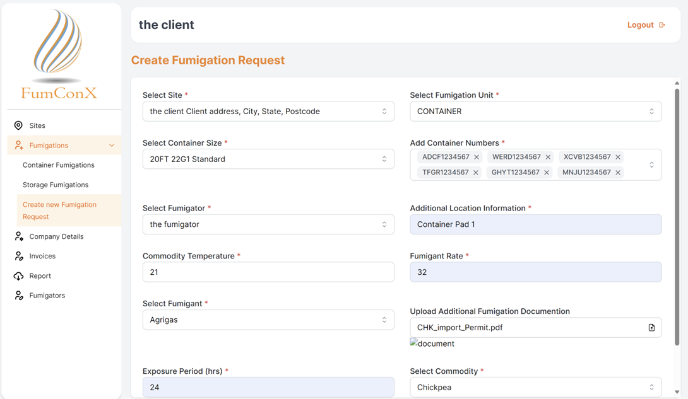Click the form's vertical scrollbar
The image size is (688, 399).
677,214
